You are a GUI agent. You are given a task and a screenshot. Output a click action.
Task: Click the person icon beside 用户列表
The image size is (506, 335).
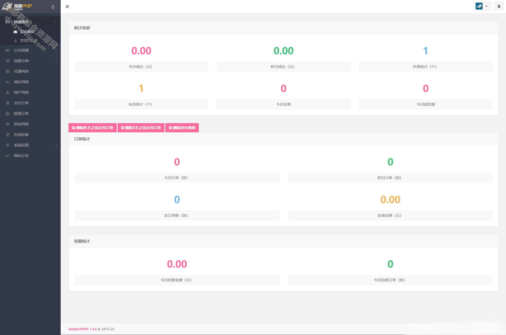pos(8,92)
